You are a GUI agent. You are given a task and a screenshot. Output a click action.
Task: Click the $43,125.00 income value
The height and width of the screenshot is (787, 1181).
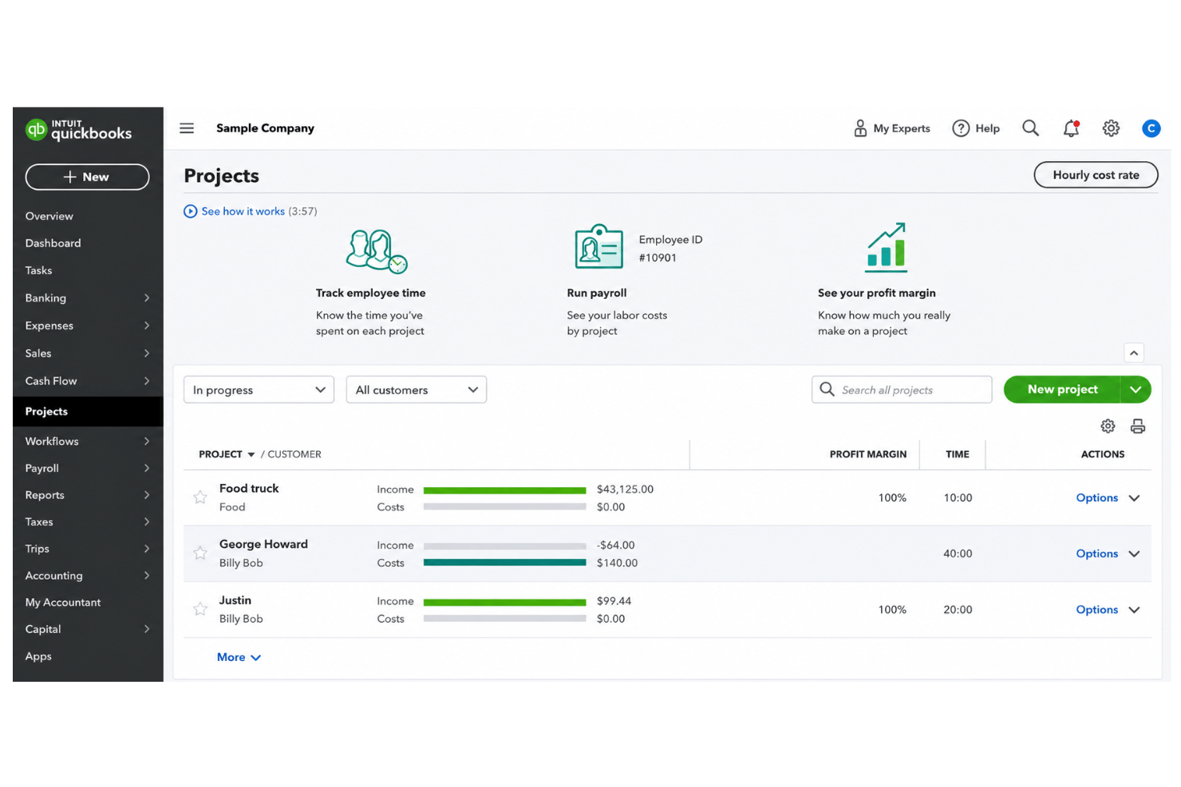(x=625, y=490)
